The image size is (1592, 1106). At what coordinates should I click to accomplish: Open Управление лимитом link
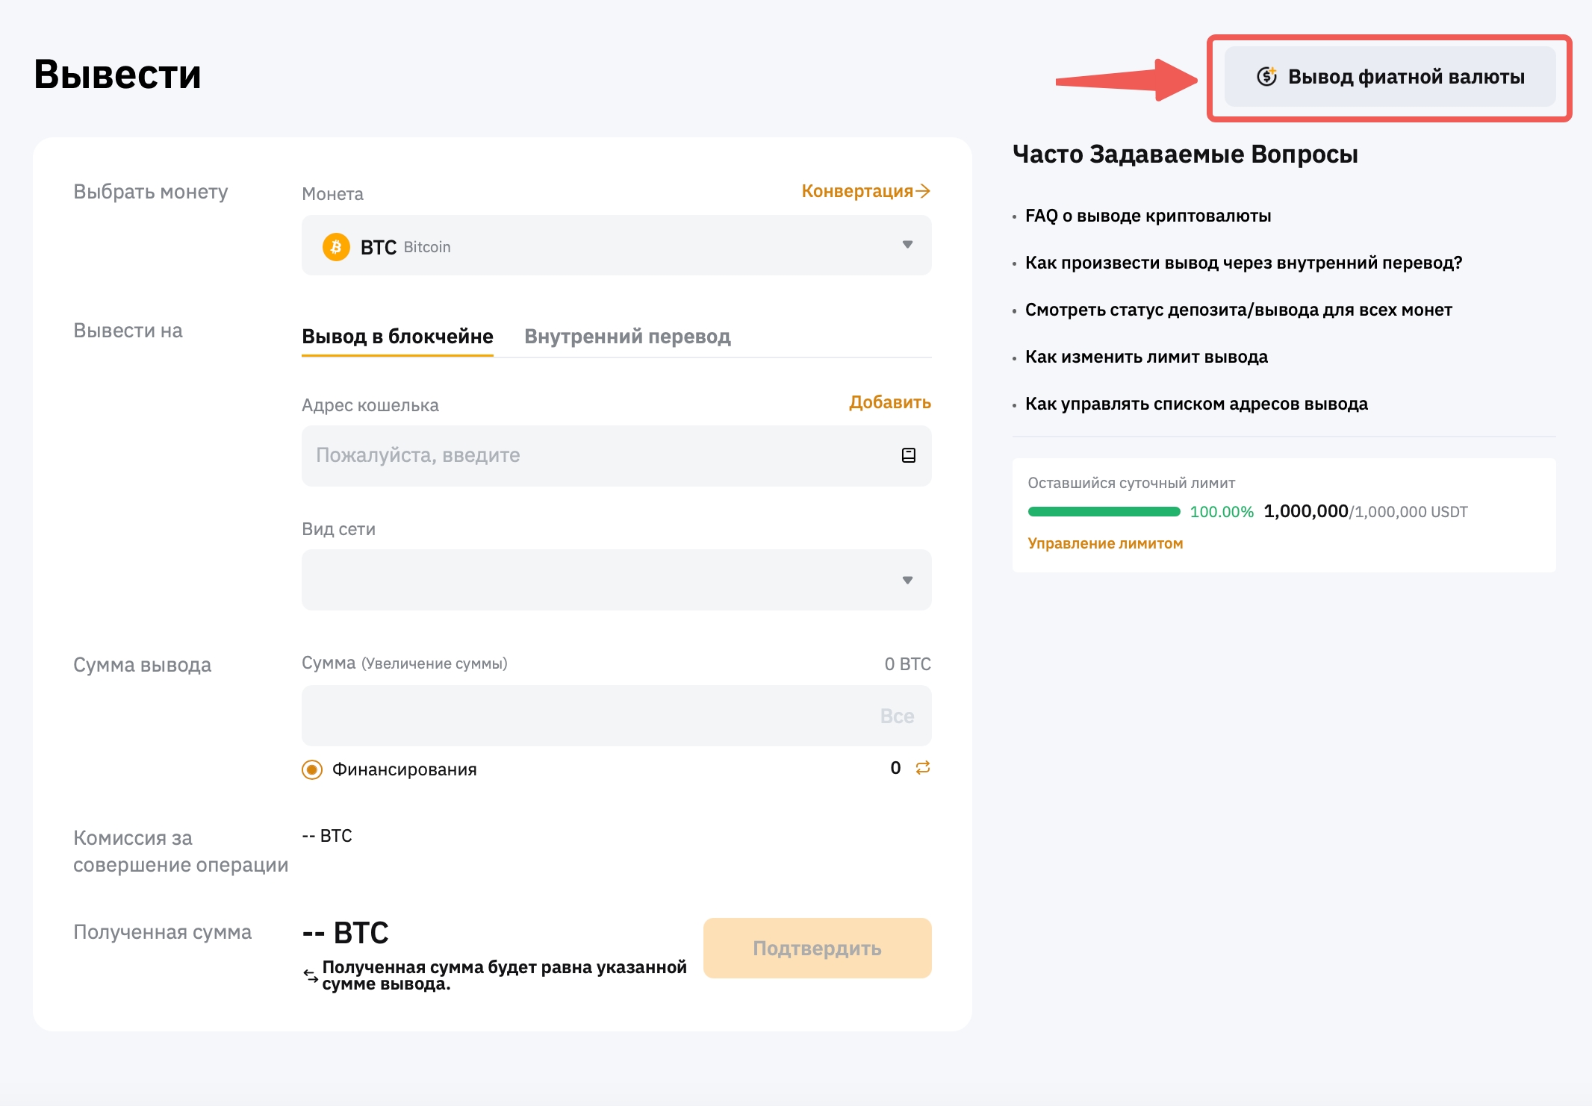point(1105,543)
